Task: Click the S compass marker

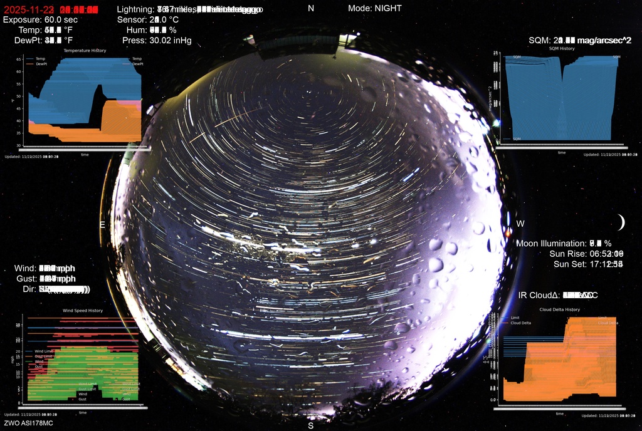Action: point(310,425)
